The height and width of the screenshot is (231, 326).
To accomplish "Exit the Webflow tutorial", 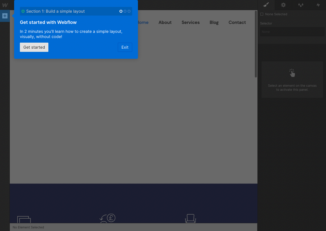I will pyautogui.click(x=125, y=47).
